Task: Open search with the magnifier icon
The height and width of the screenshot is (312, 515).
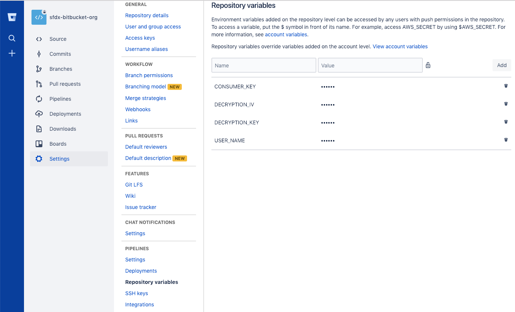Action: pyautogui.click(x=12, y=38)
